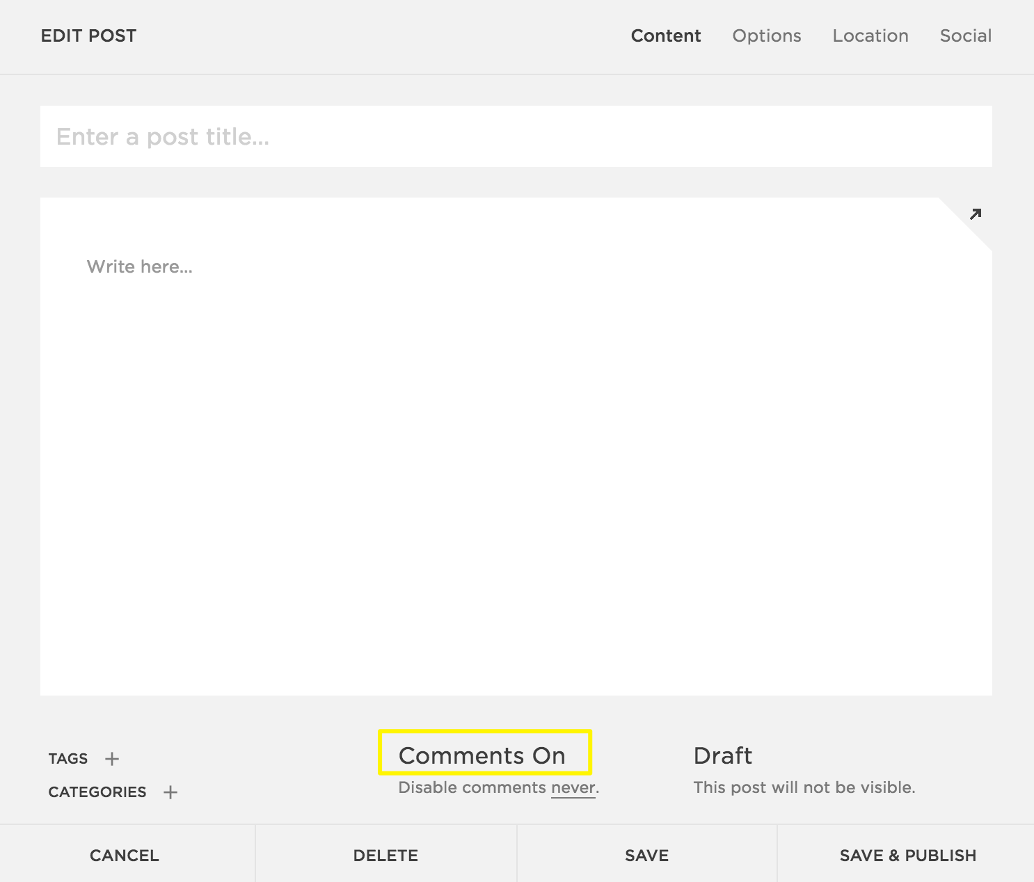Viewport: 1034px width, 882px height.
Task: Switch to the Content tab
Action: [x=665, y=36]
